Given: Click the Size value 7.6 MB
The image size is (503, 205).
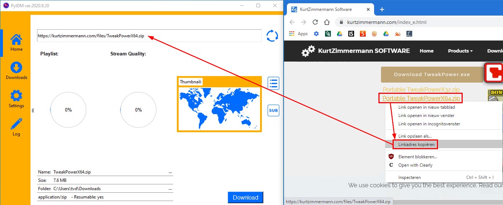Looking at the screenshot, I should coord(60,180).
